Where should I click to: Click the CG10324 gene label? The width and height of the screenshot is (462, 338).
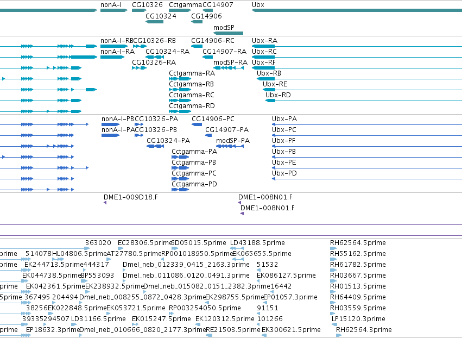(161, 16)
